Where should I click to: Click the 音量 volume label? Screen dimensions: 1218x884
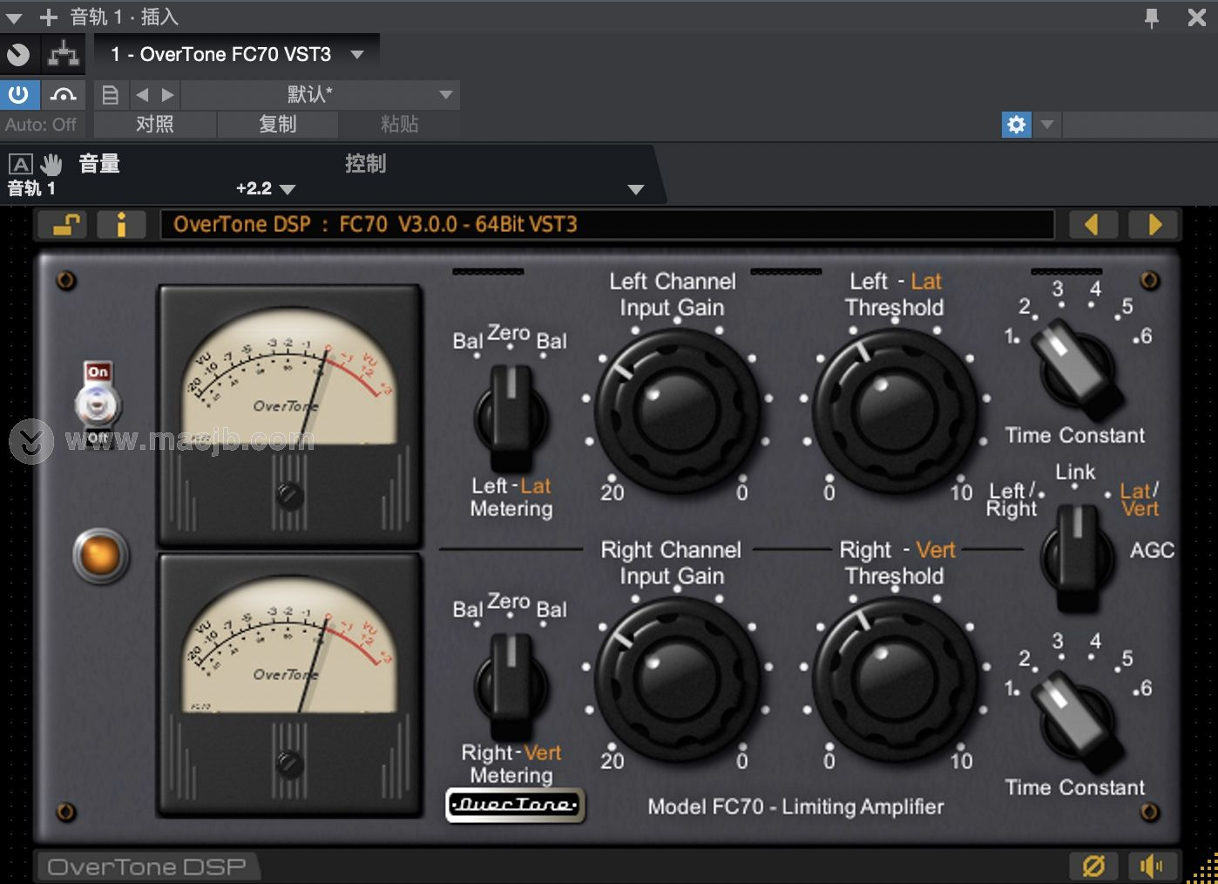click(99, 164)
